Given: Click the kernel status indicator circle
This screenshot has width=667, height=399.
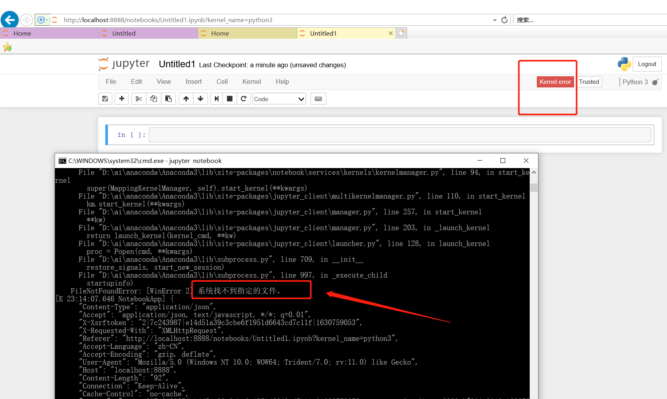Looking at the screenshot, I should click(x=655, y=82).
